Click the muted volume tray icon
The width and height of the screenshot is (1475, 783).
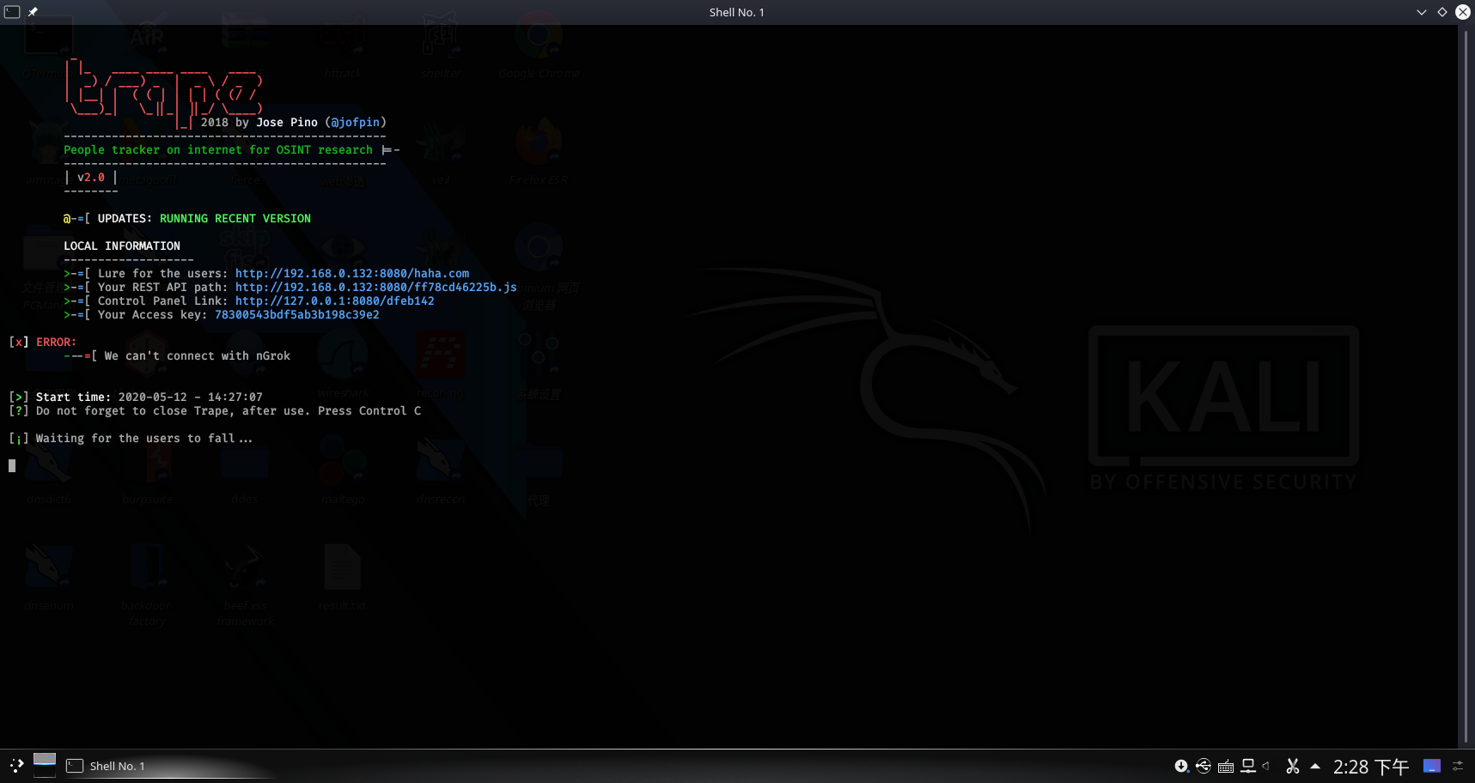point(1266,766)
